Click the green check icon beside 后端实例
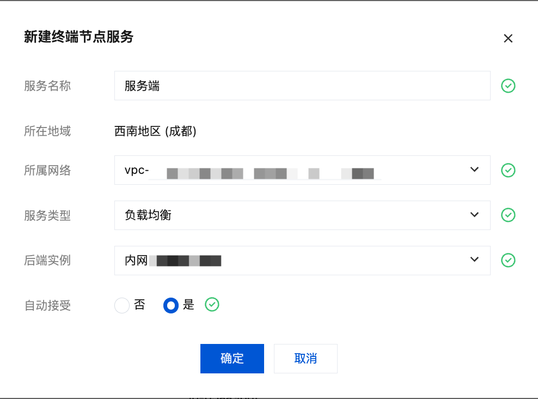This screenshot has width=538, height=399. pos(508,261)
